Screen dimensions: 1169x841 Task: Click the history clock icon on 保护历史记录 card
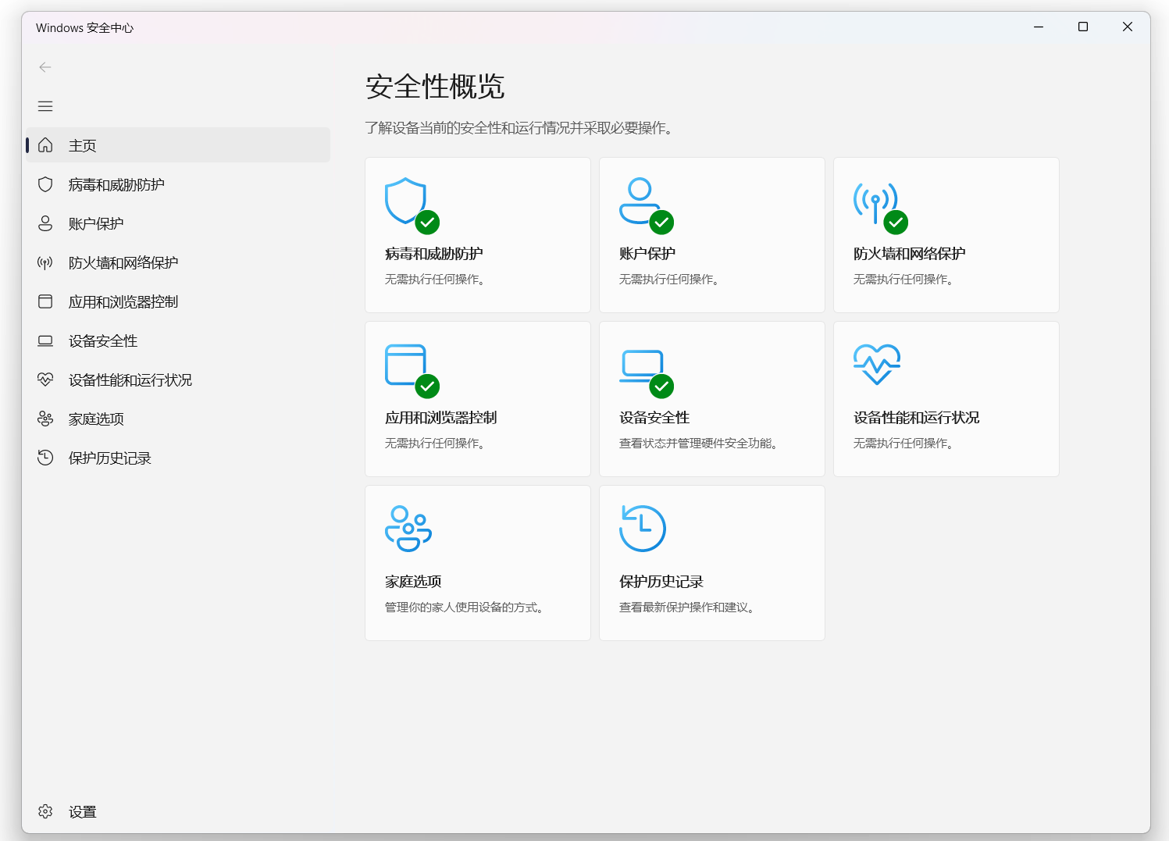tap(642, 529)
